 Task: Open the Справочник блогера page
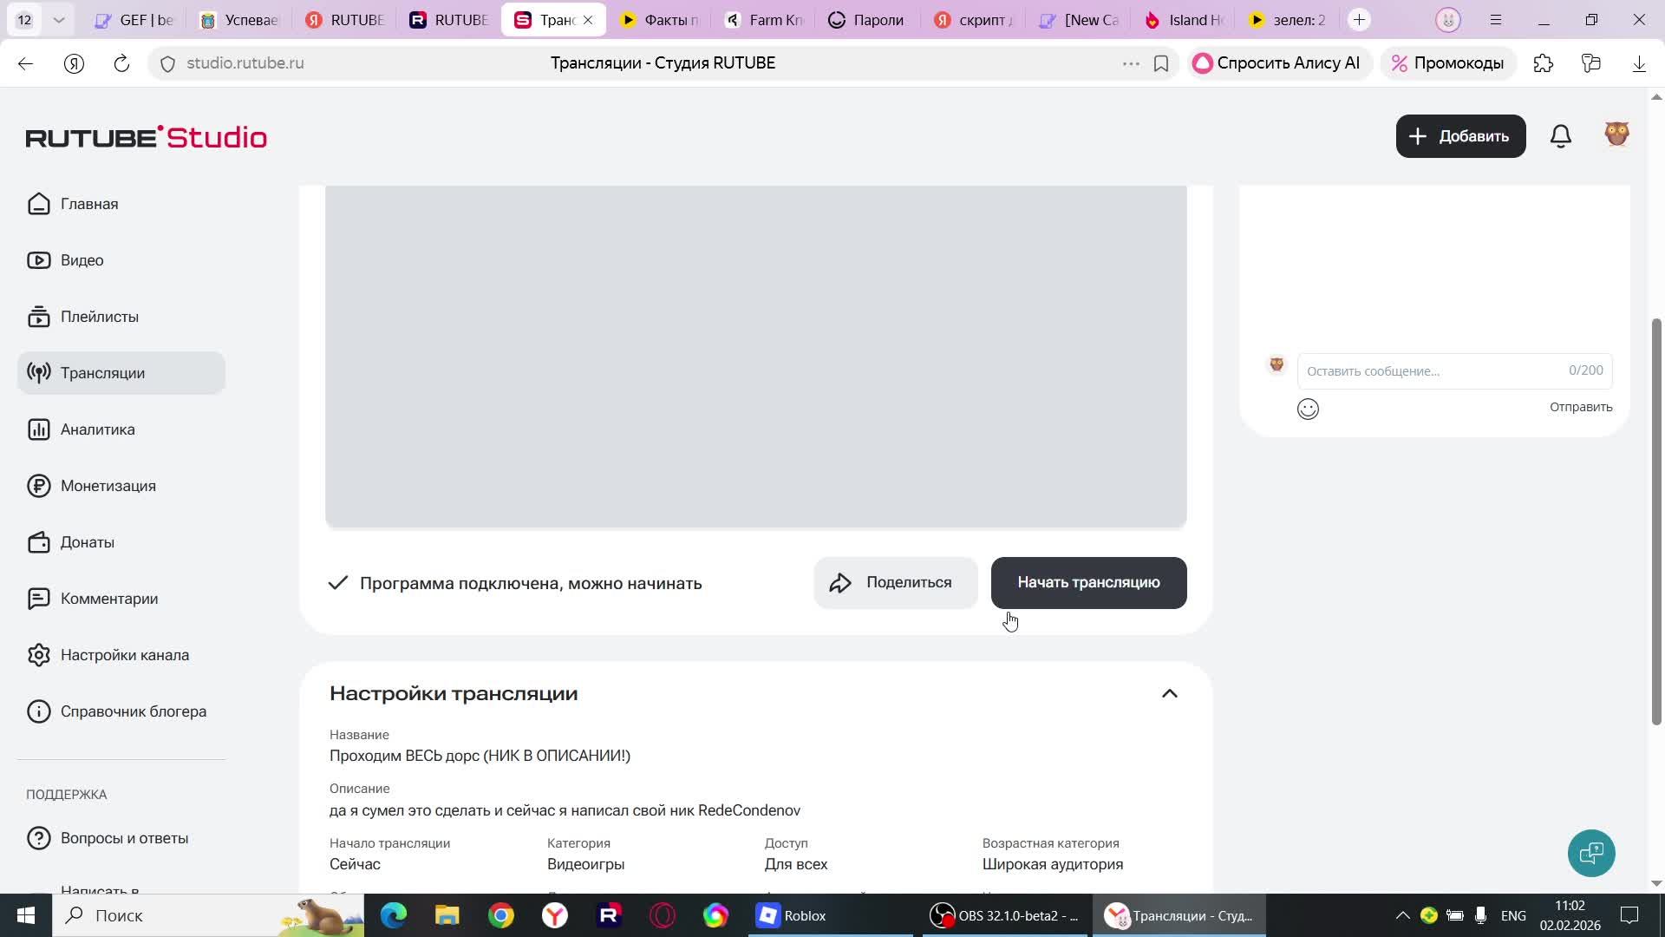tap(134, 711)
